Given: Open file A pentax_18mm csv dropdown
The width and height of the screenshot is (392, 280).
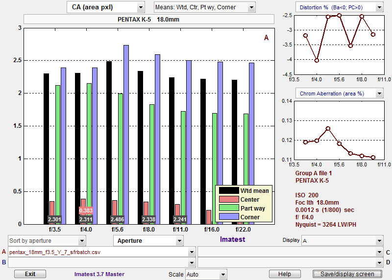Looking at the screenshot, I should (102, 252).
